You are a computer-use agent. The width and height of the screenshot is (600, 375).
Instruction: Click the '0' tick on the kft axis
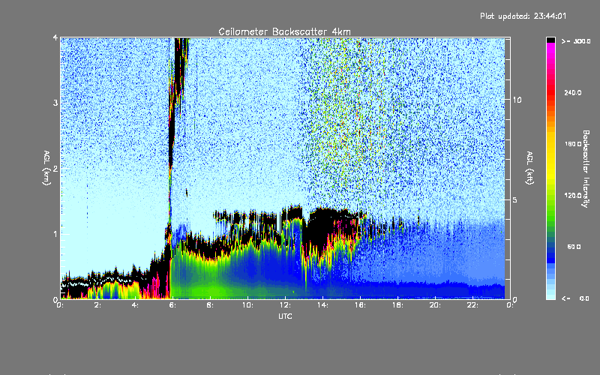tap(515, 299)
